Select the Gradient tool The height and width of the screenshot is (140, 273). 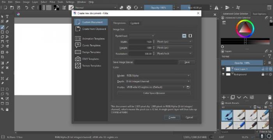(2, 63)
